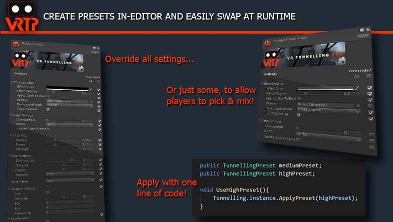
Task: Click the VRTP icon beside MediumPreset title
Action: click(x=16, y=45)
